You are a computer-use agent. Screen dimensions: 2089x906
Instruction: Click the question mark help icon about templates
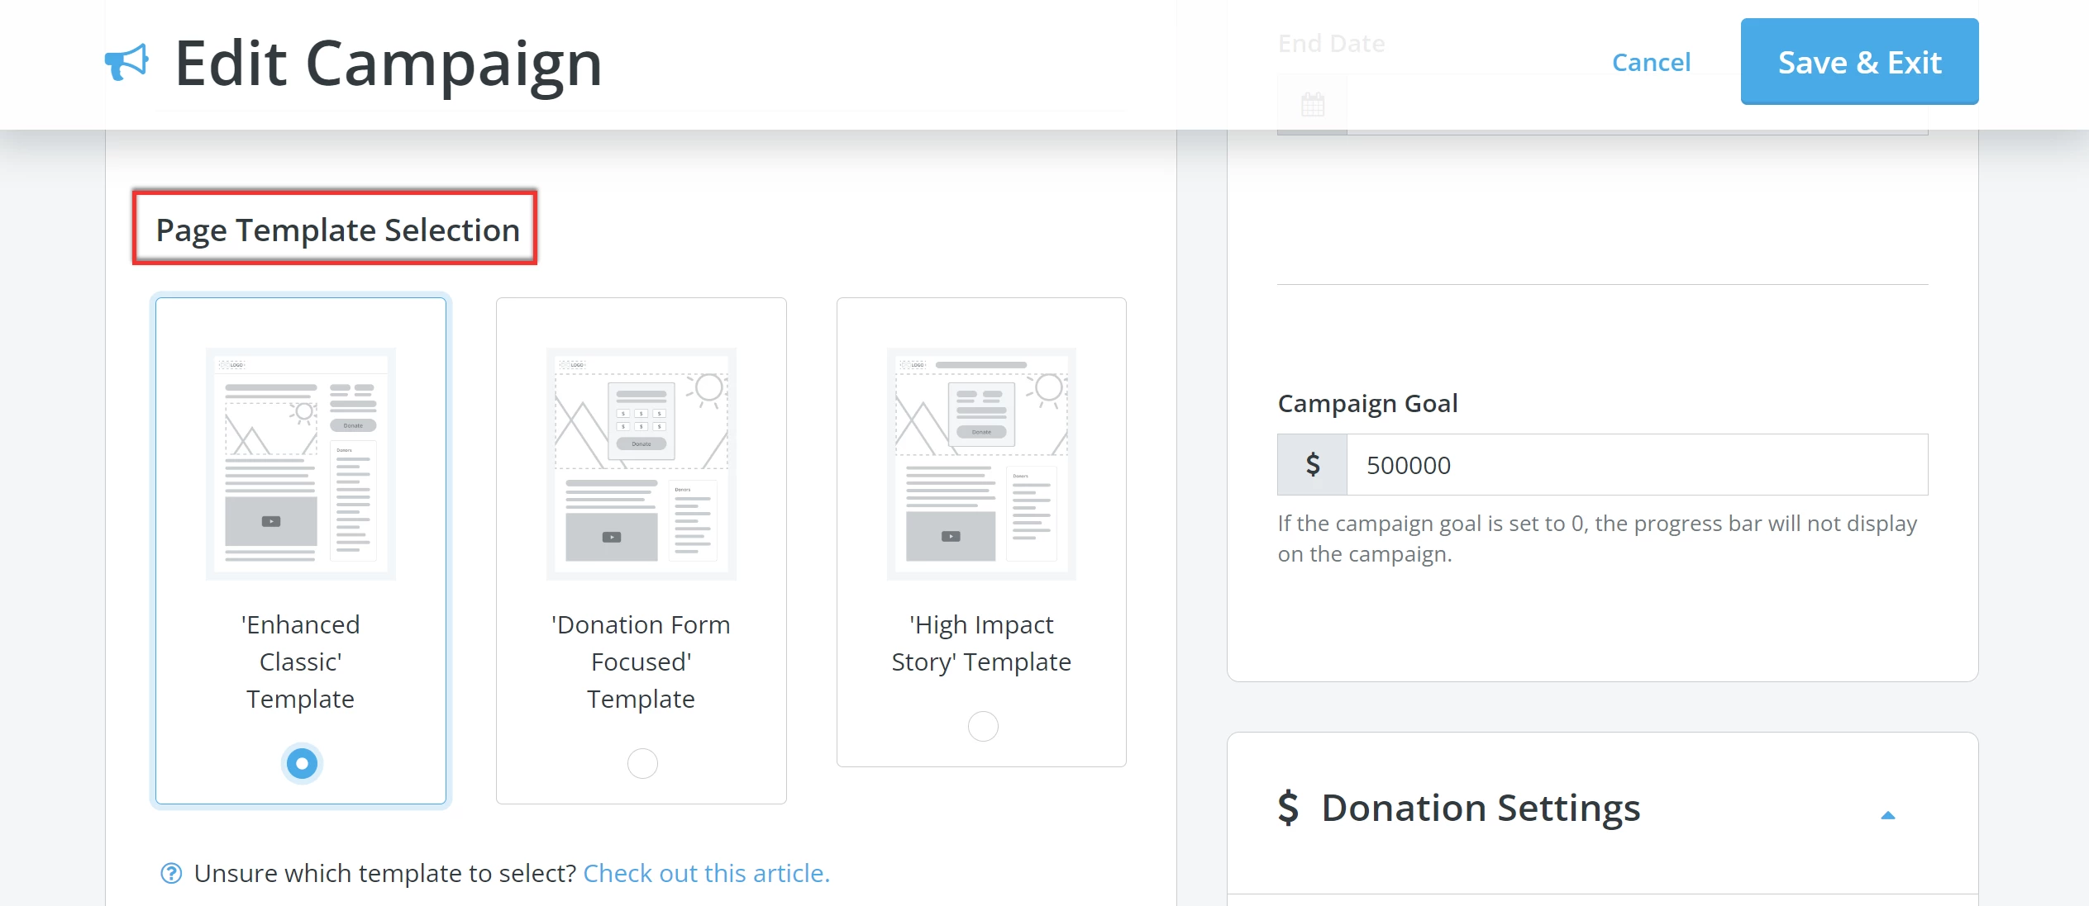point(171,873)
